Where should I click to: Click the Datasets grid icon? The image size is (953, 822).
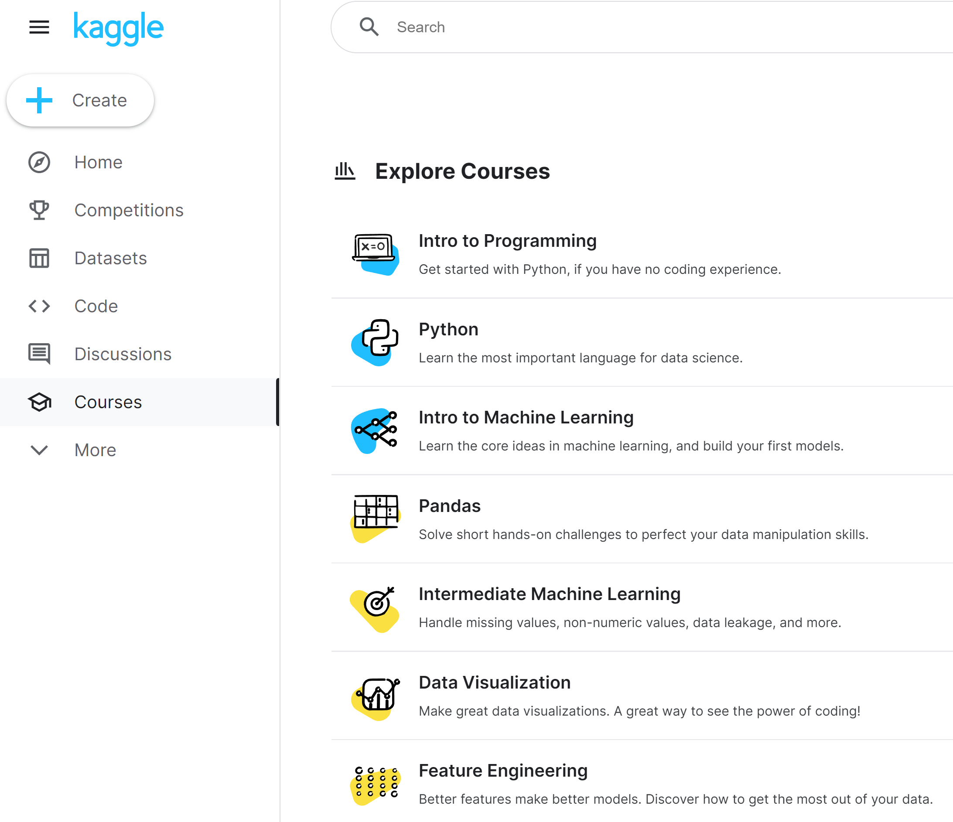pos(40,258)
